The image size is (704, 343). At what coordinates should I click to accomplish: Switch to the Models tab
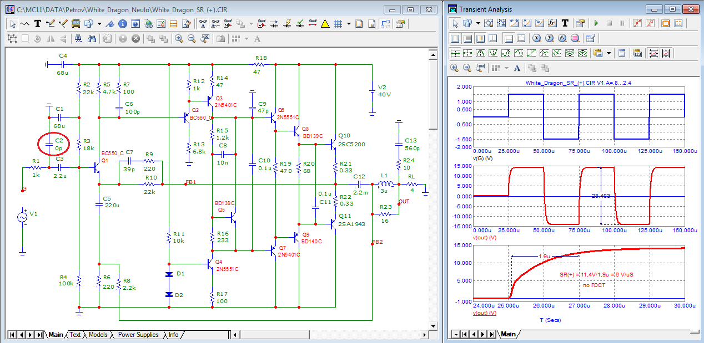[x=98, y=335]
